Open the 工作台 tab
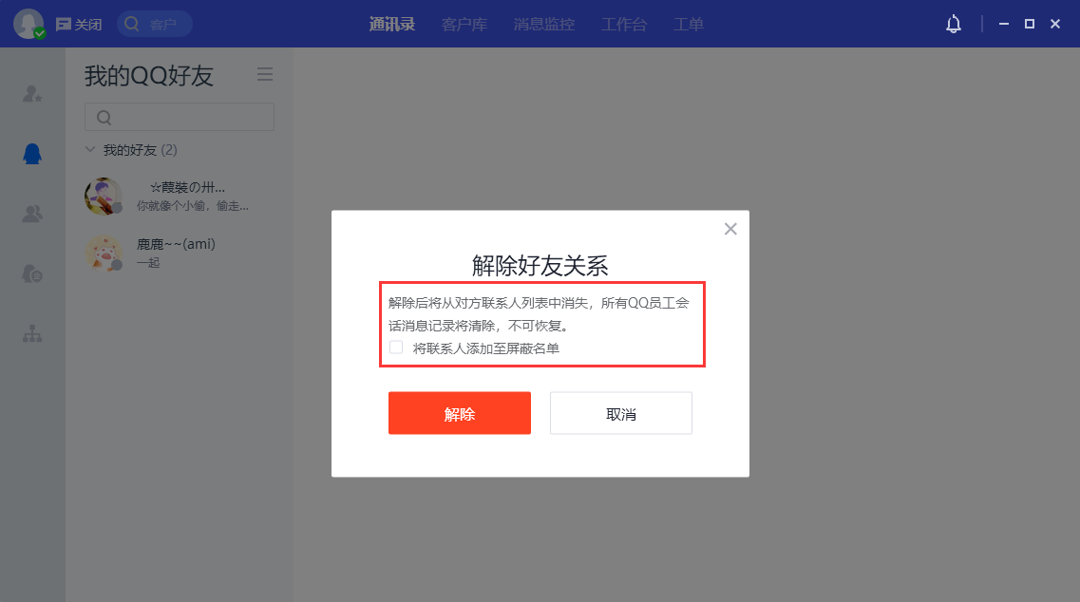Screen dimensions: 1080x602 click(624, 24)
